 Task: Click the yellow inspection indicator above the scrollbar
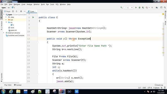[x=163, y=14]
